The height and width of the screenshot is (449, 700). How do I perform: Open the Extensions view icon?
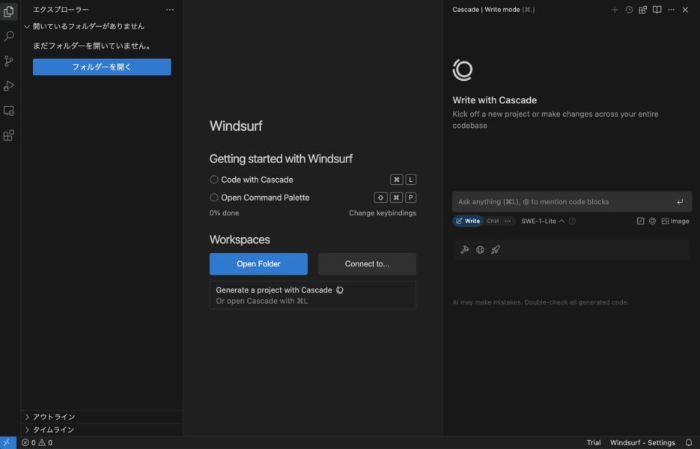[x=8, y=135]
